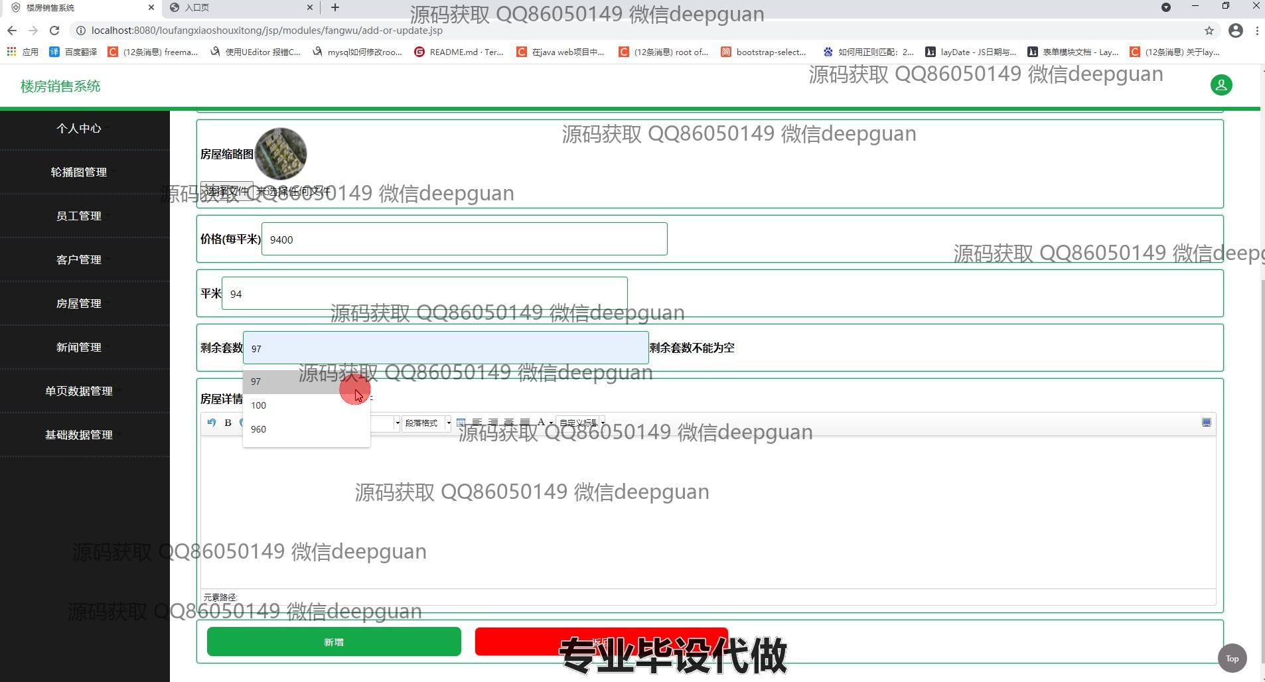Select the 楼房销售系统 browser tab
Viewport: 1265px width, 682px height.
(x=80, y=8)
